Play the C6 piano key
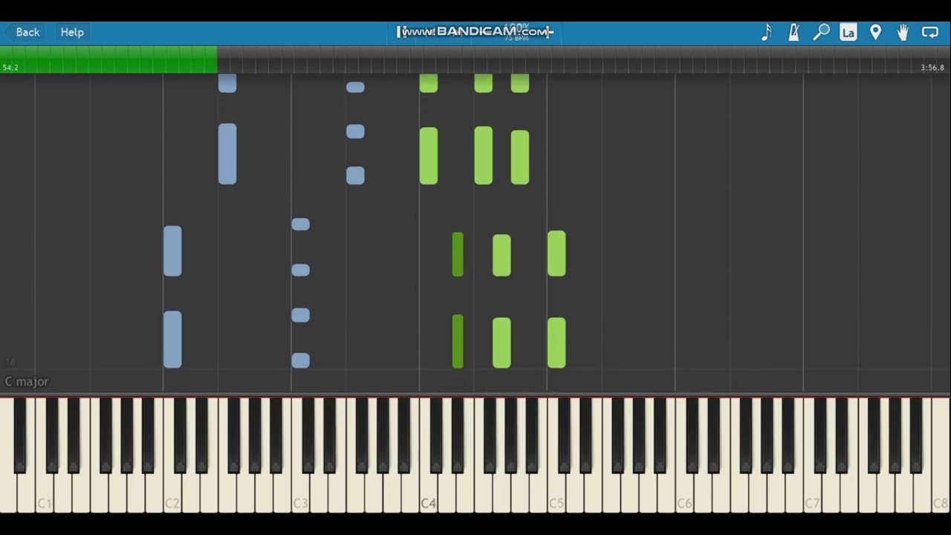The width and height of the screenshot is (951, 535). click(x=684, y=494)
